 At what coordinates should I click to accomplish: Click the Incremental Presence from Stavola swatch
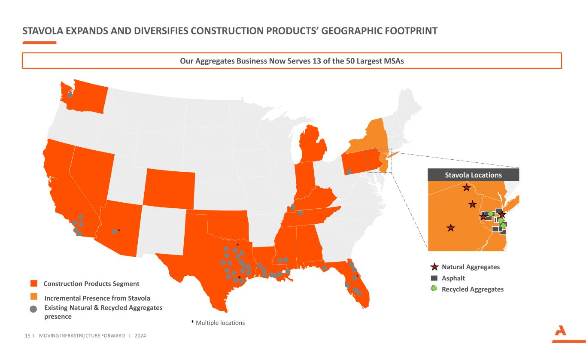coord(34,297)
